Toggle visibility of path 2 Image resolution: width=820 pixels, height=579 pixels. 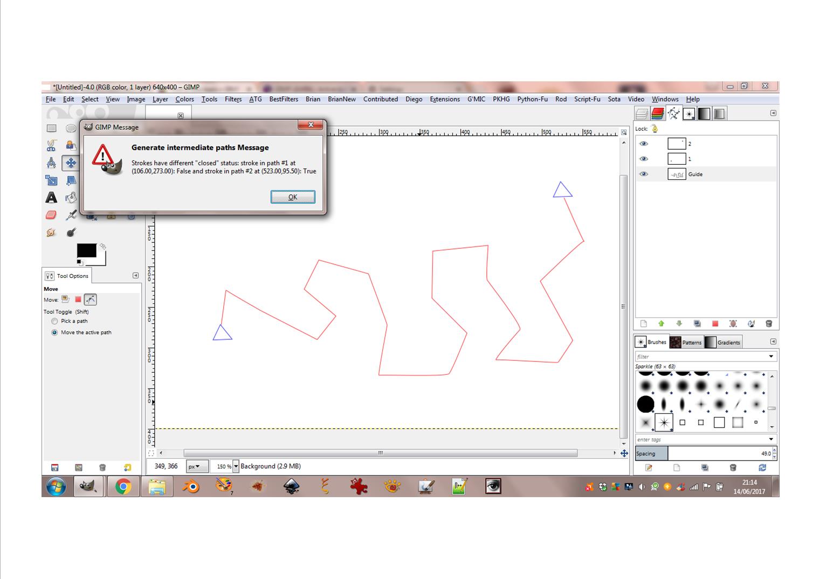643,144
